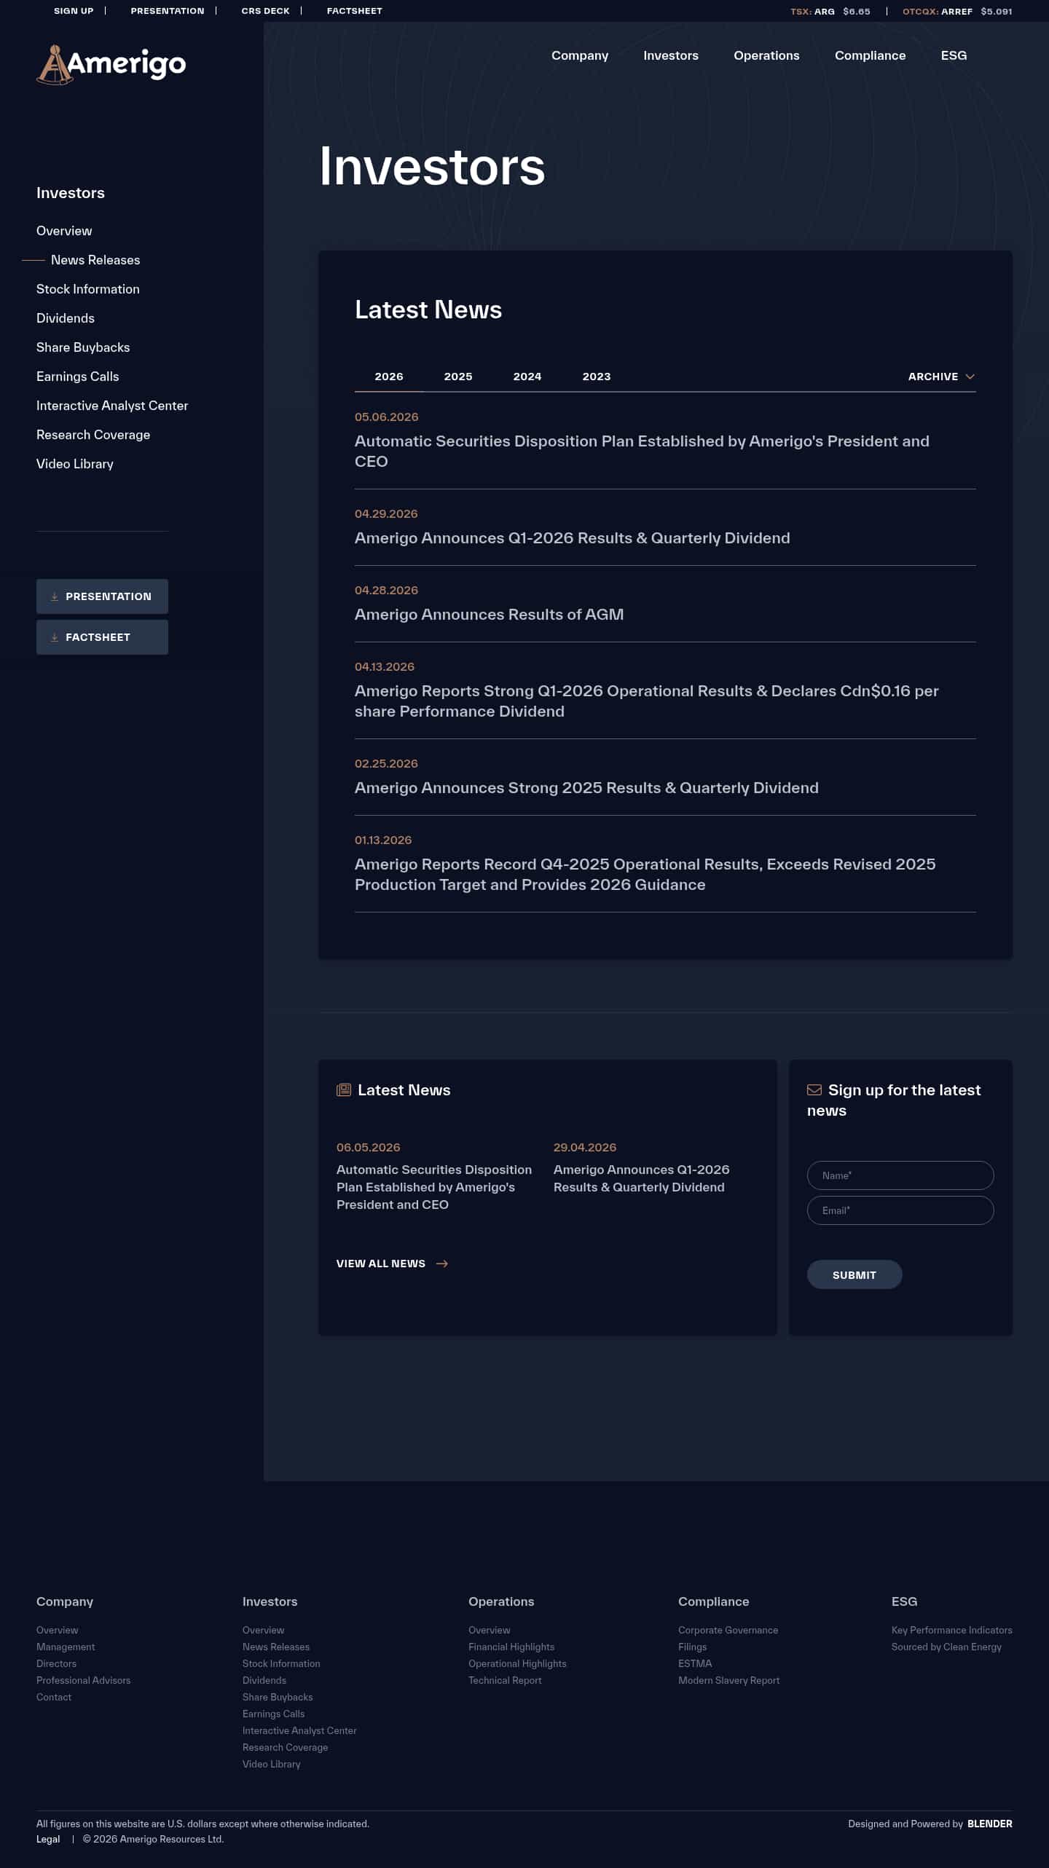1049x1868 pixels.
Task: Open Corporate Governance in the footer
Action: (728, 1630)
